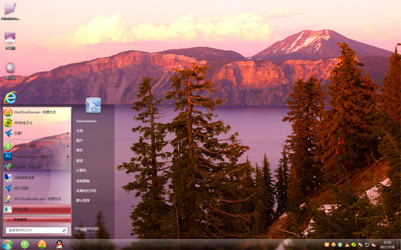Launch the flashfxp shortcut entry

point(37,167)
